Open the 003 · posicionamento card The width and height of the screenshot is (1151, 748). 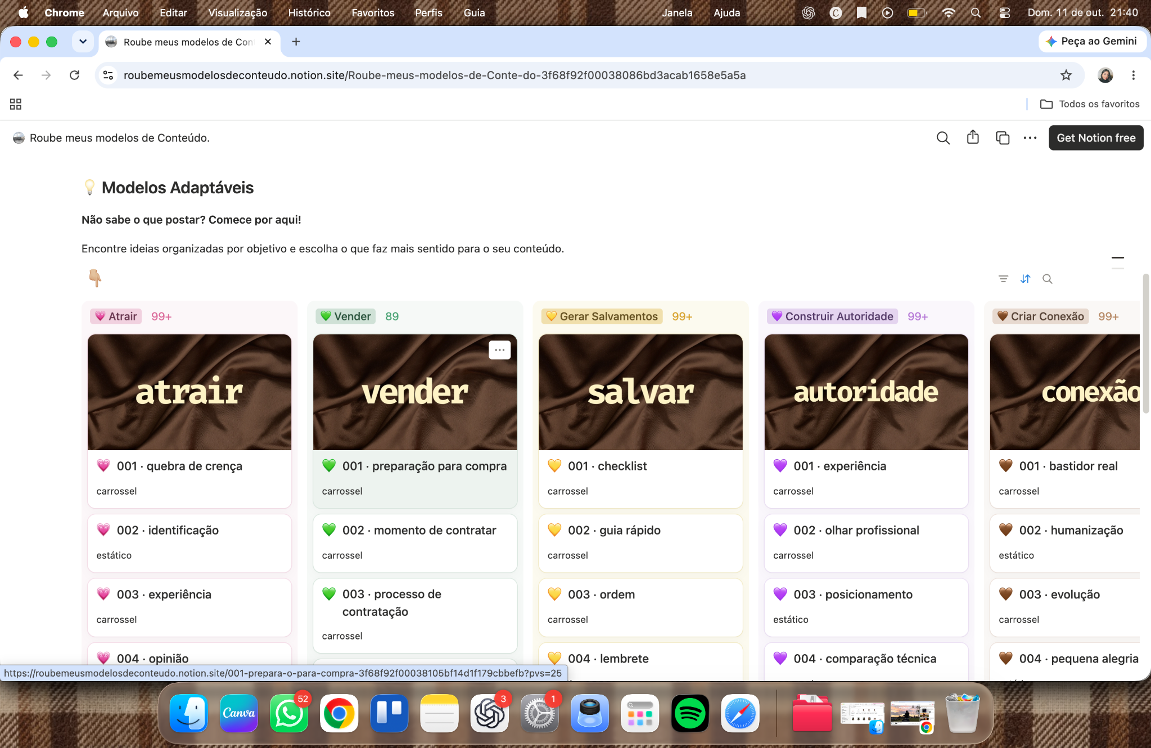pyautogui.click(x=866, y=607)
